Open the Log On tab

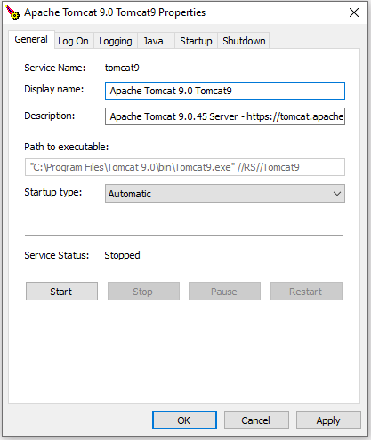pos(73,41)
